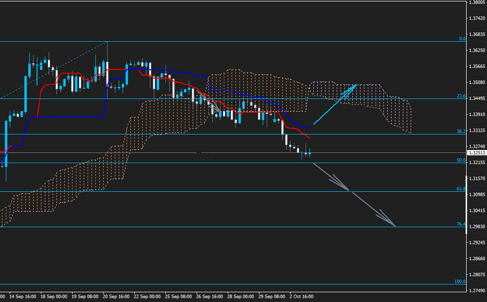487x302 pixels.
Task: Select the 100.0 Fibonacci level label
Action: (x=460, y=282)
